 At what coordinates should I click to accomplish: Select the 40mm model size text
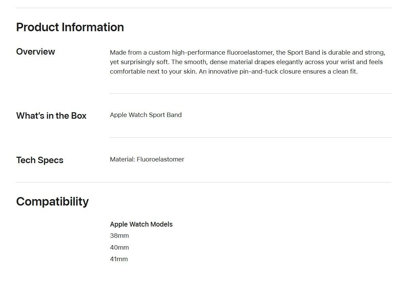[x=119, y=247]
